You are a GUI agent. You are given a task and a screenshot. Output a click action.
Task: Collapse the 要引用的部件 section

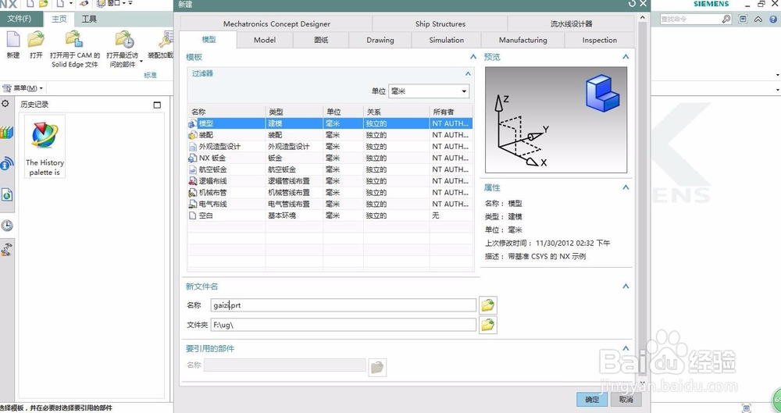point(626,348)
